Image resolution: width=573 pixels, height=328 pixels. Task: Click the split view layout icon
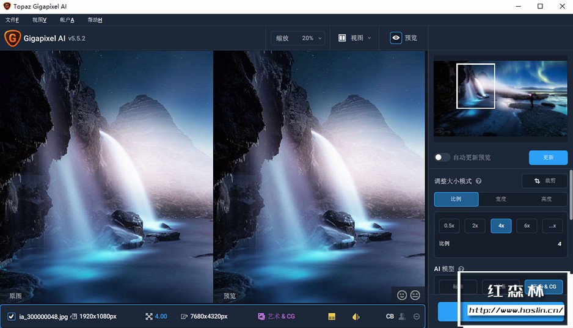(342, 38)
